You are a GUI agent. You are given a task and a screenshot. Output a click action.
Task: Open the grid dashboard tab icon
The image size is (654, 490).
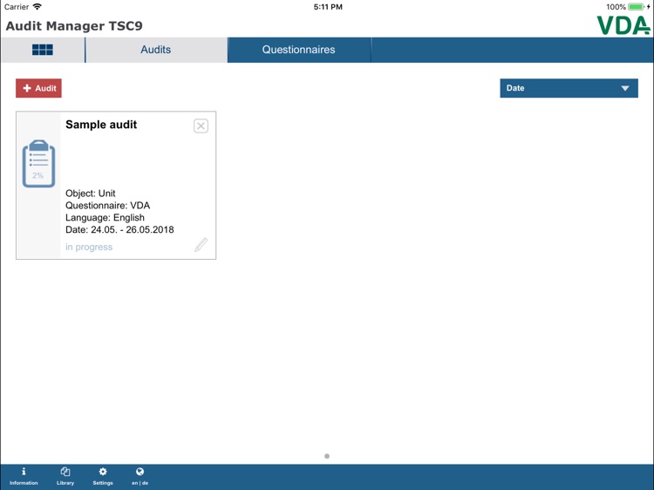point(43,50)
